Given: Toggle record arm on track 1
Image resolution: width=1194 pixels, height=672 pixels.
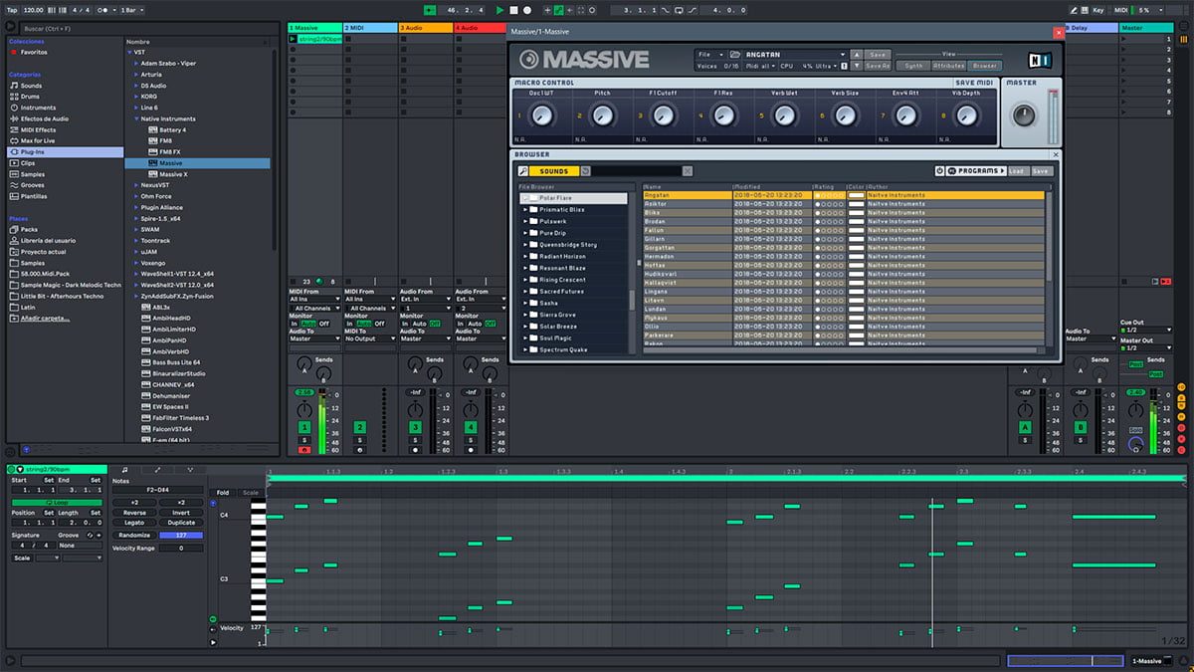Looking at the screenshot, I should (x=304, y=450).
